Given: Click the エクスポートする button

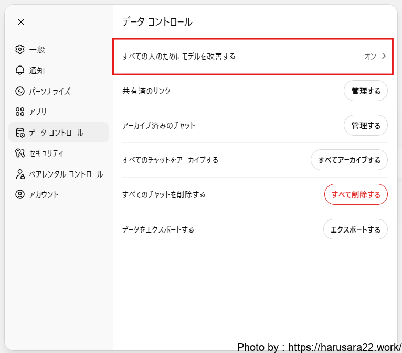Looking at the screenshot, I should coord(355,229).
